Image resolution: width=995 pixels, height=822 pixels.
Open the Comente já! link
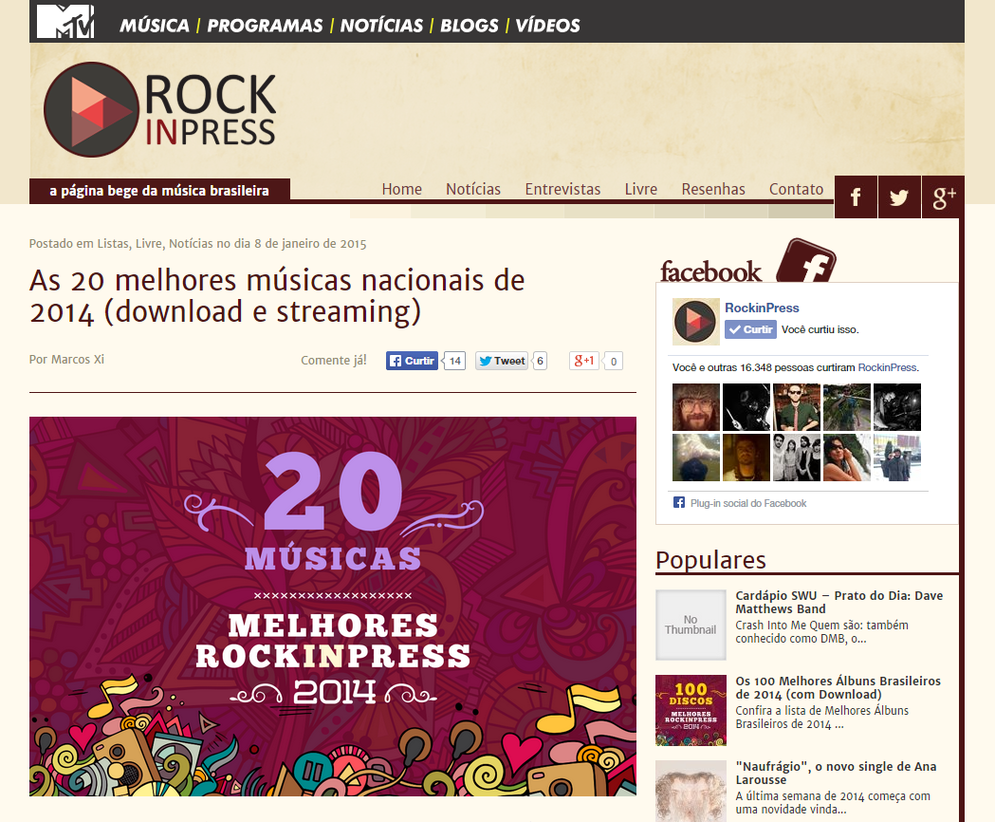[334, 360]
